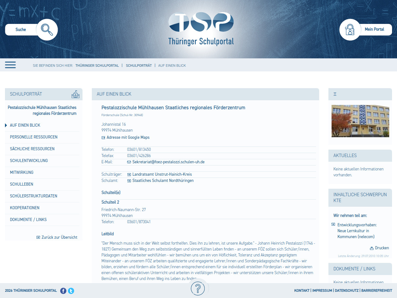Click the Twitter icon in footer
Screen dimensions: 397x298
[71, 291]
